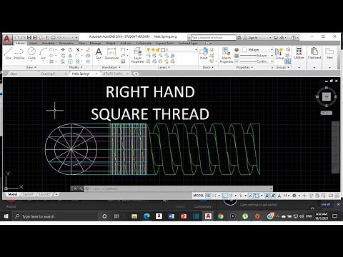
Task: Open the Drawing1 file tab
Action: pos(48,74)
